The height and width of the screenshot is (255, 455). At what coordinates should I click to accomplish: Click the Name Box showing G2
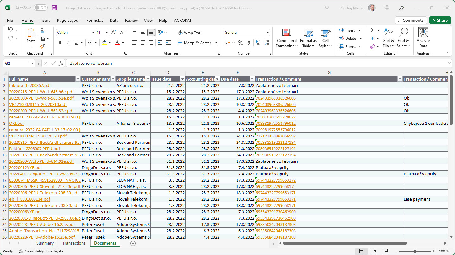[x=16, y=63]
